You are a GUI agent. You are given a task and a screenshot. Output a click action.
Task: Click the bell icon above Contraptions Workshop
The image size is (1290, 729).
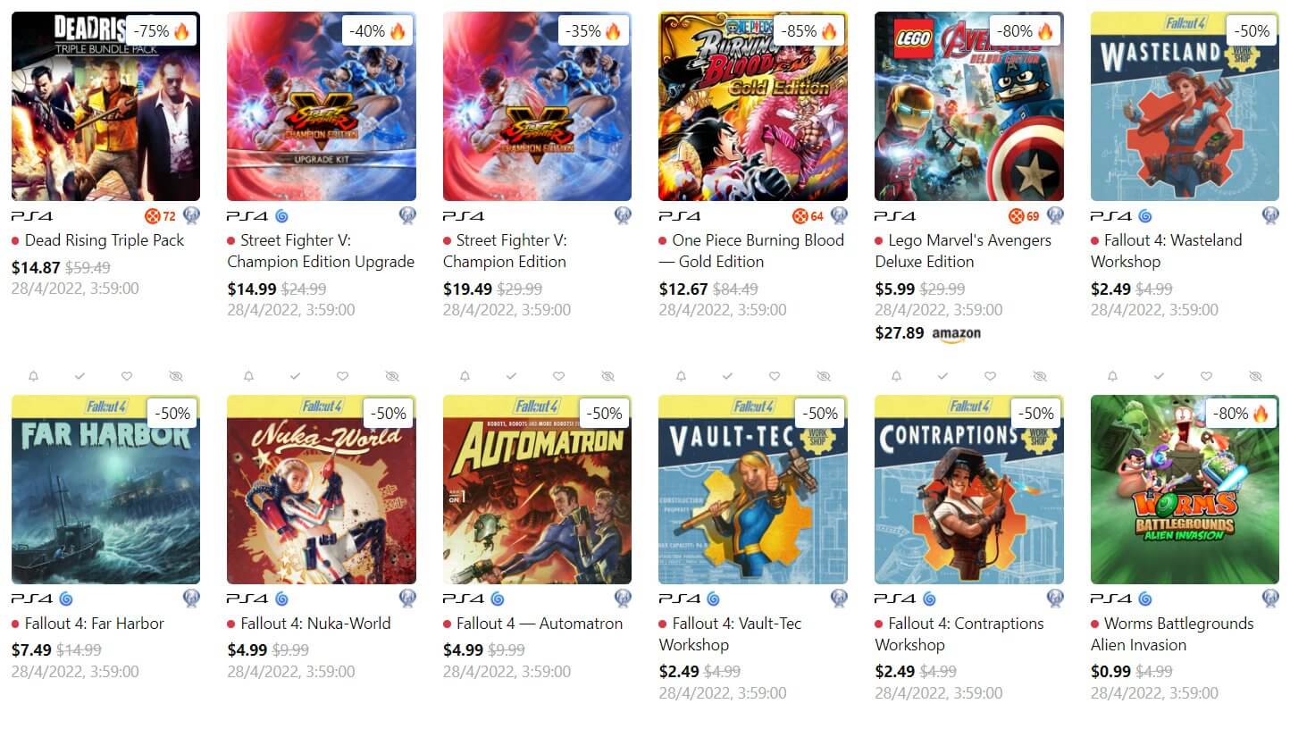pyautogui.click(x=896, y=376)
